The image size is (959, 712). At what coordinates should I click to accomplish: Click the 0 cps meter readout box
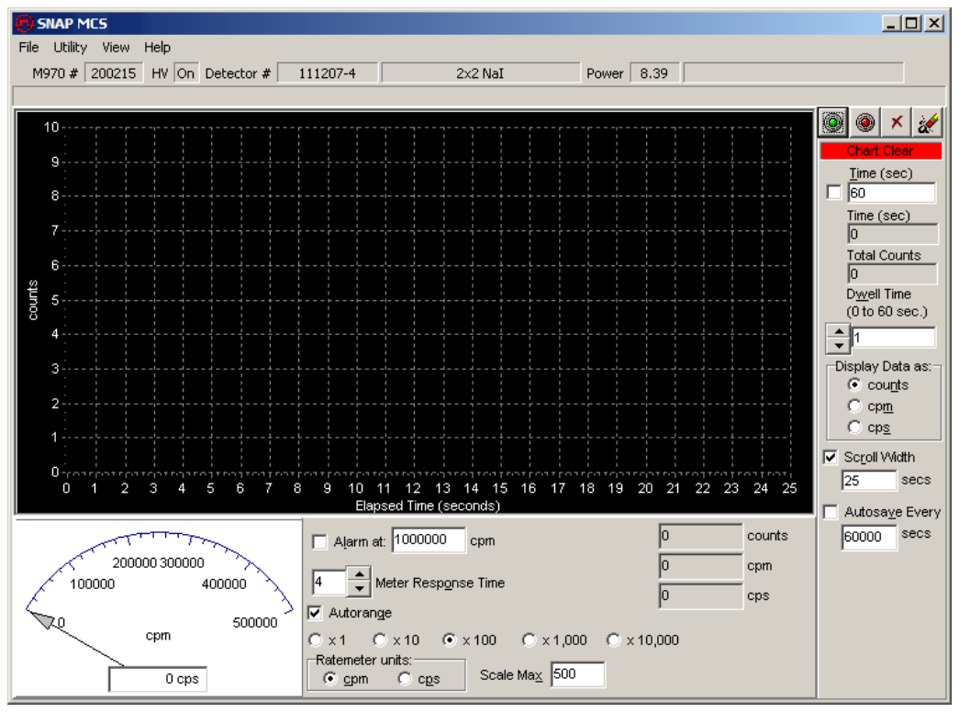pyautogui.click(x=158, y=679)
